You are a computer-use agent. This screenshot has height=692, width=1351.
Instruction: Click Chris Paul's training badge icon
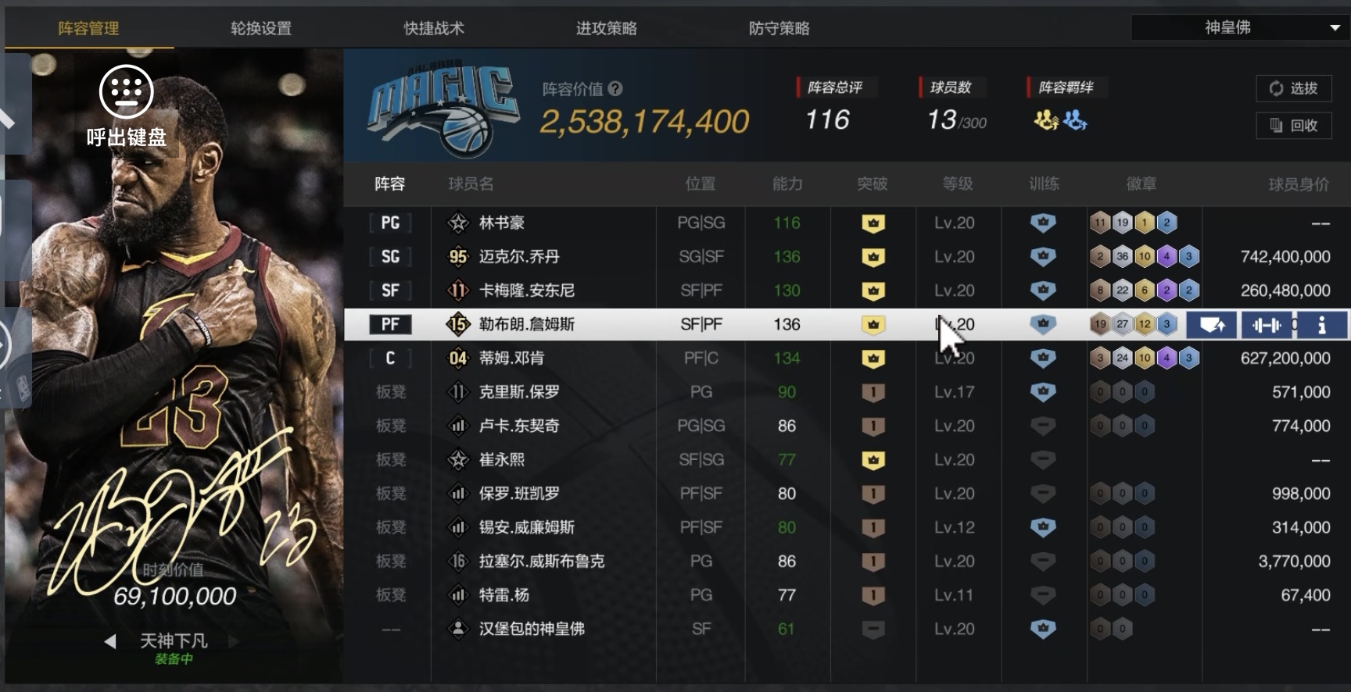(x=1043, y=392)
